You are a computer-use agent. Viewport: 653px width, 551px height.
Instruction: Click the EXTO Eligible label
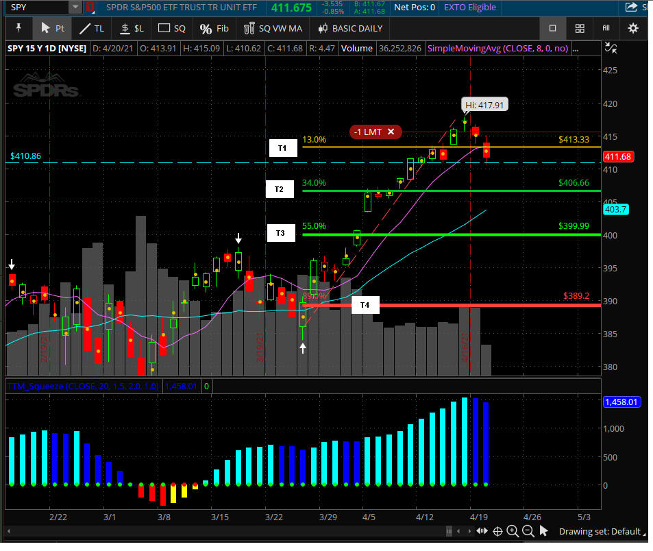pos(470,8)
